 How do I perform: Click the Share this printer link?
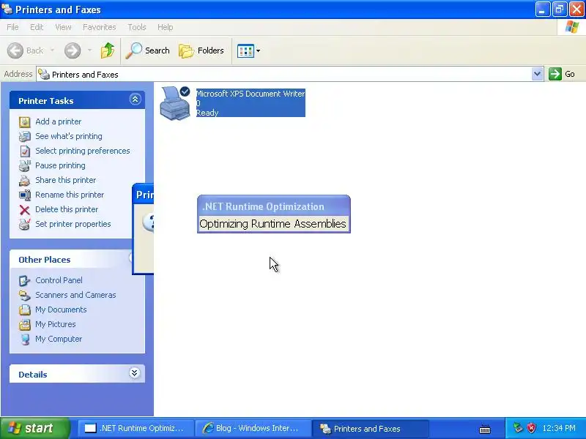(x=65, y=180)
